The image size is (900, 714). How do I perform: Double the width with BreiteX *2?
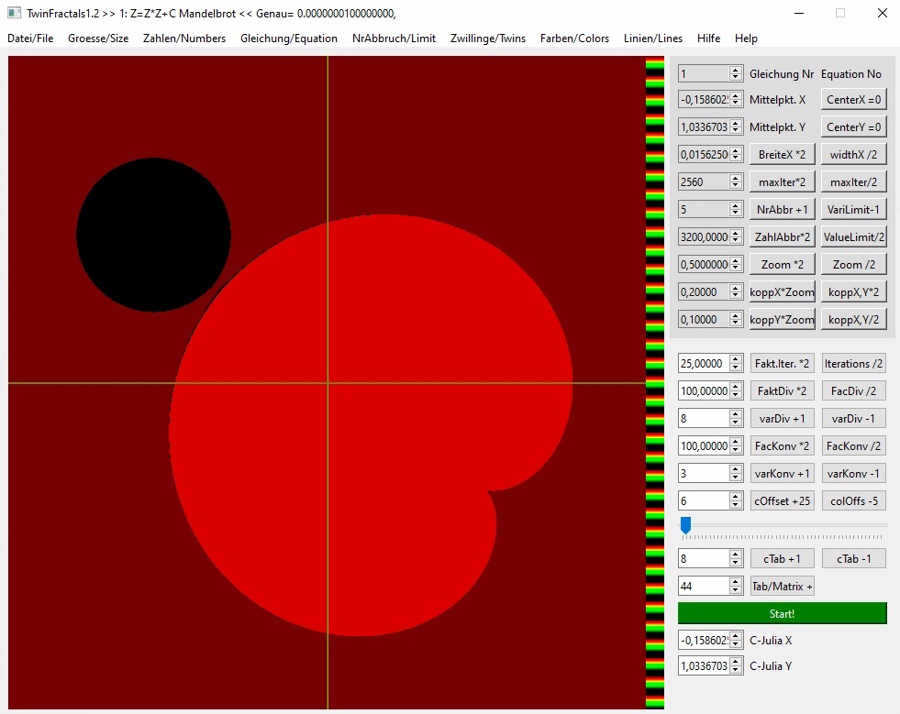[782, 155]
